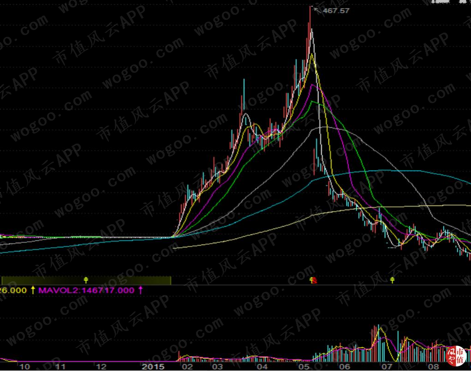This screenshot has width=471, height=371.
Task: Select the 2015 label on the time axis
Action: (x=153, y=366)
